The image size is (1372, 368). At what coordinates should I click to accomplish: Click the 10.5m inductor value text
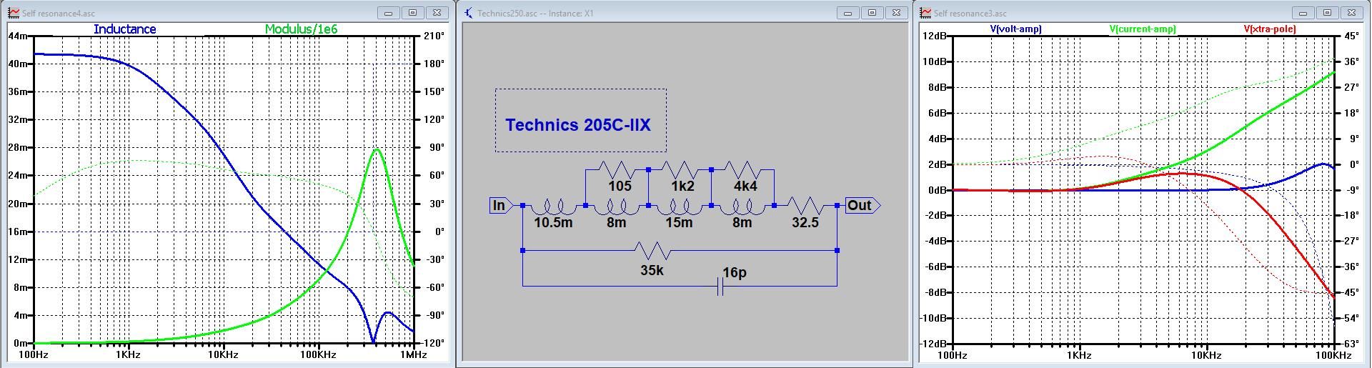point(553,223)
